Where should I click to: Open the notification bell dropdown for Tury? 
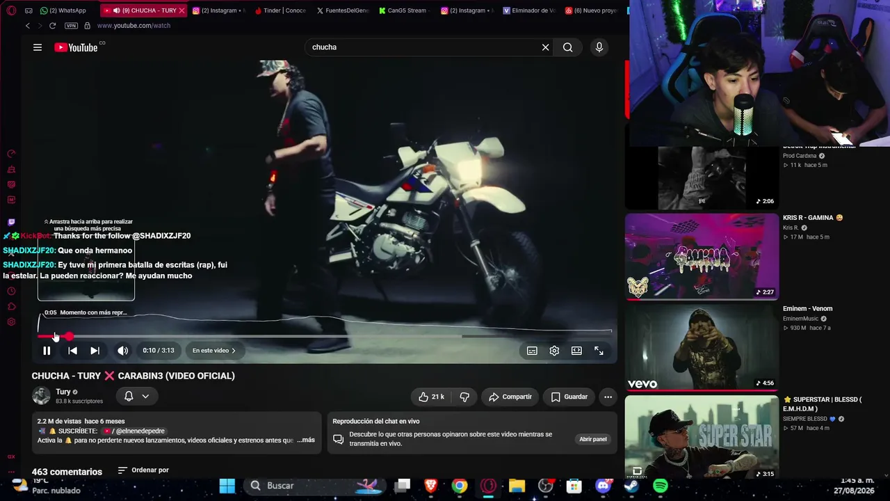(137, 396)
